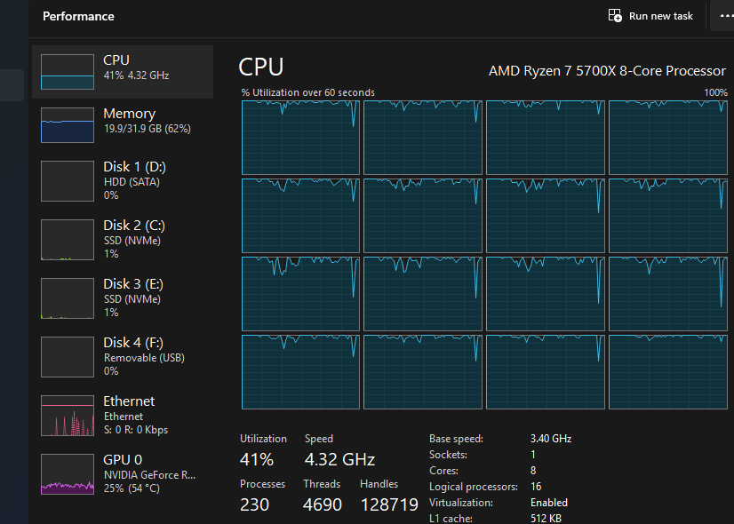Click the Sockets value 1
Screen dimensions: 734x524
click(x=532, y=455)
